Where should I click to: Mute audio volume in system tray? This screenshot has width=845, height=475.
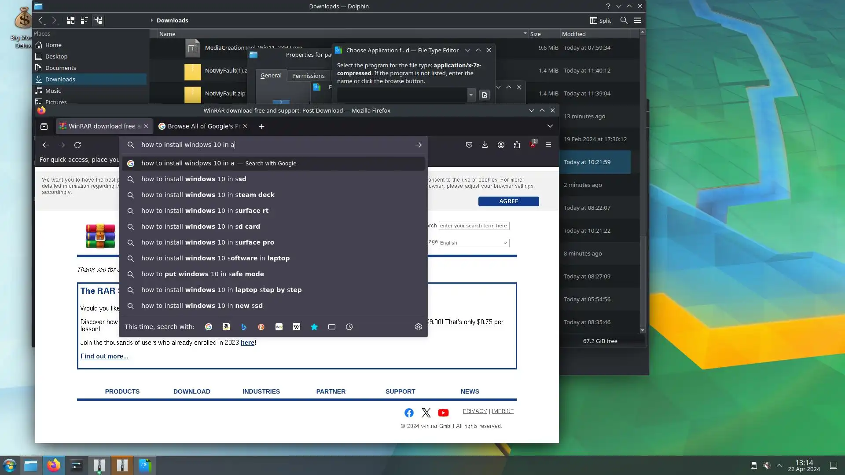pyautogui.click(x=767, y=465)
